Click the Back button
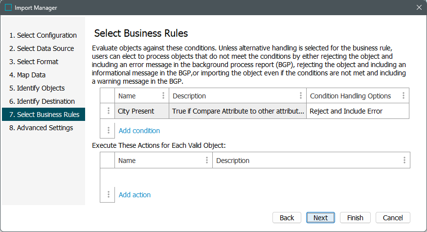The image size is (427, 232). click(x=287, y=217)
